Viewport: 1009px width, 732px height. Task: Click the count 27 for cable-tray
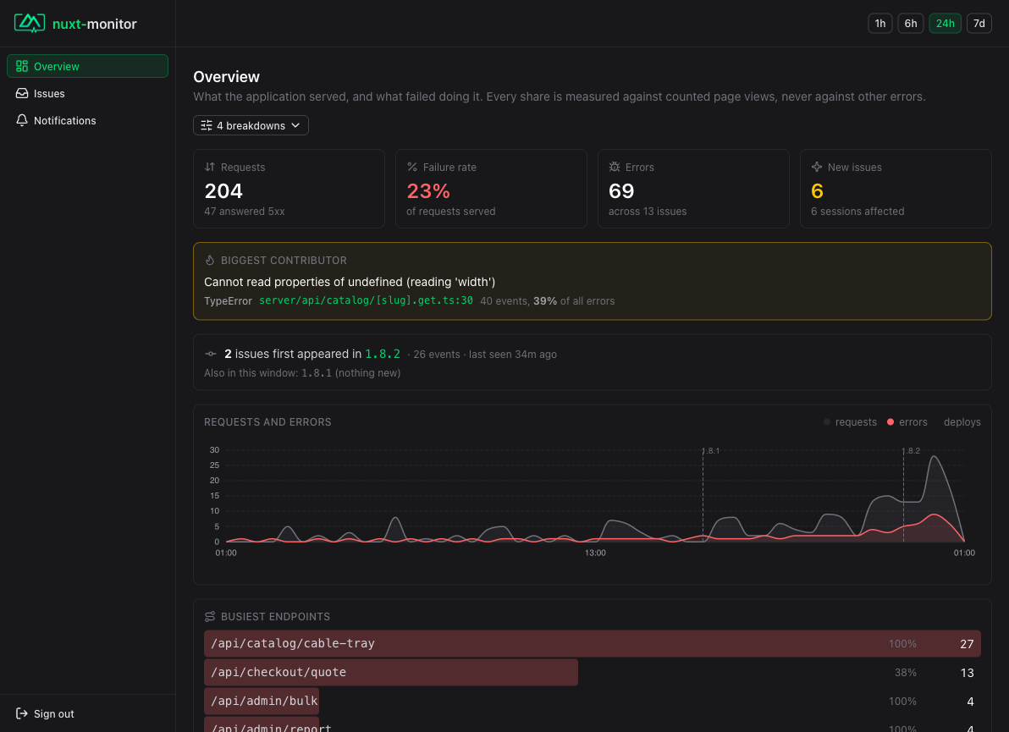point(967,644)
